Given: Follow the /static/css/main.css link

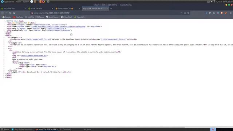Looking at the screenshot, I should (55, 28).
